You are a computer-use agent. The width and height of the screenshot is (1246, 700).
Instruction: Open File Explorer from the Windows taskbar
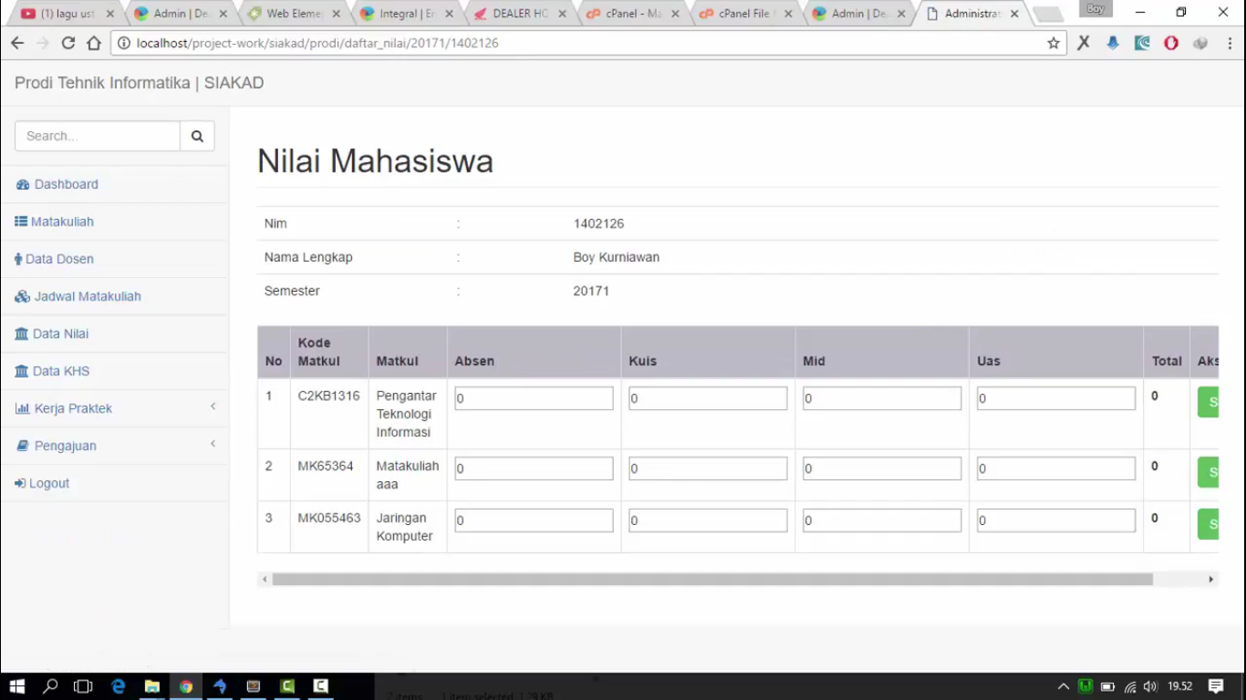[x=151, y=686]
